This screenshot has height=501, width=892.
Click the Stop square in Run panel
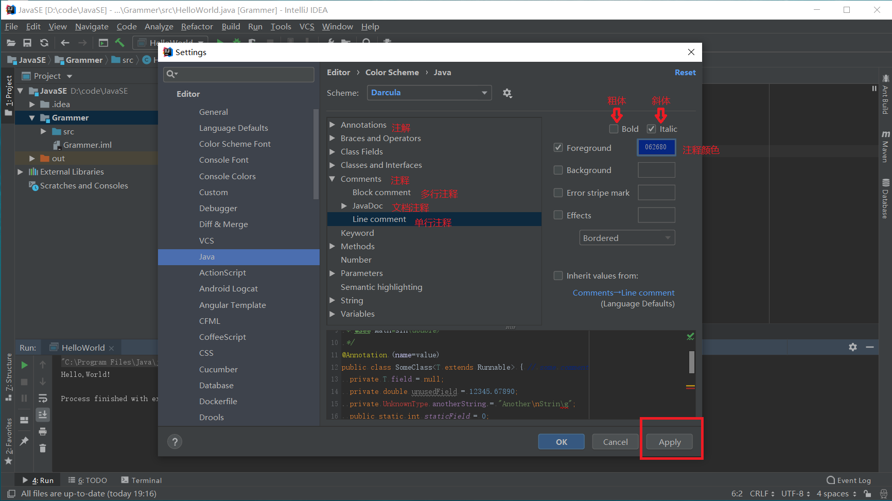pos(24,382)
